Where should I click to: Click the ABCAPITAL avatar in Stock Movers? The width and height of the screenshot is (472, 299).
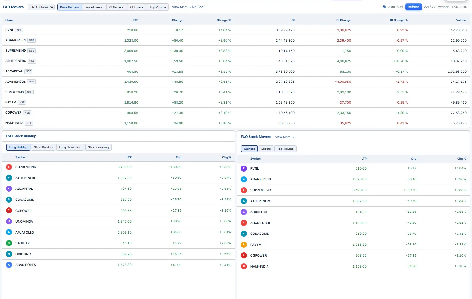(x=244, y=212)
